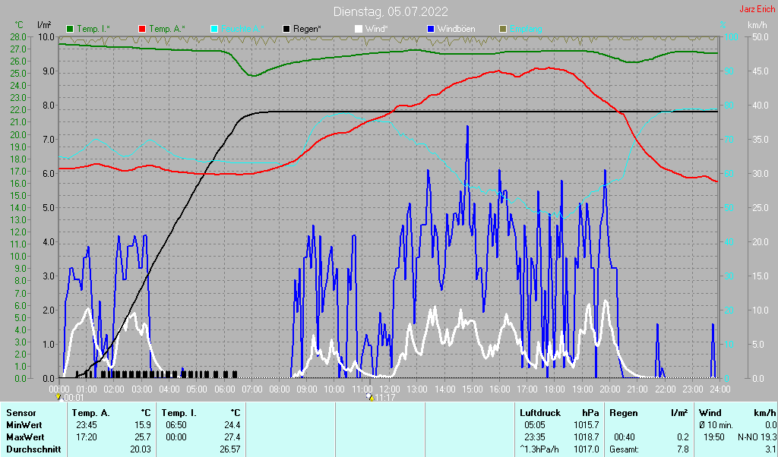The height and width of the screenshot is (457, 778).
Task: Click the '11:17' time marker label
Action: point(384,398)
